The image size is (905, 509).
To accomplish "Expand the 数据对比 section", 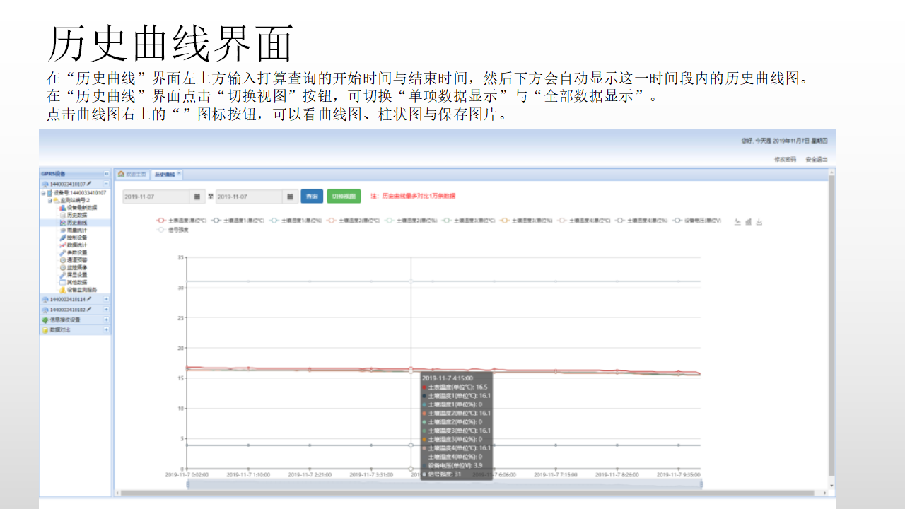I will click(107, 329).
